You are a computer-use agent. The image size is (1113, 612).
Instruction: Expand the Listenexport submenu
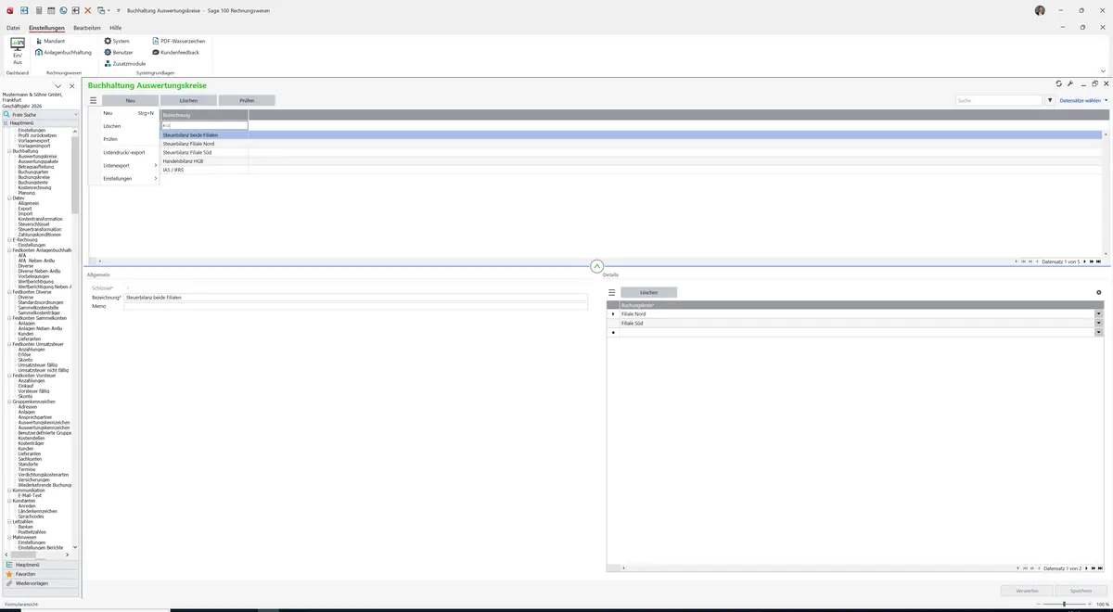point(130,165)
